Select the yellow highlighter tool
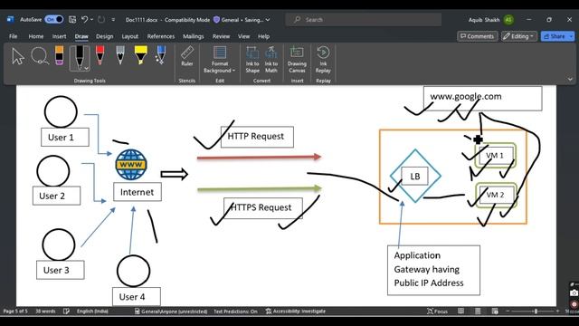 (x=140, y=55)
